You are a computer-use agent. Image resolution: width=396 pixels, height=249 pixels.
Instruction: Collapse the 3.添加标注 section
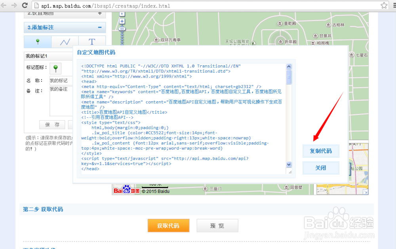coord(100,27)
